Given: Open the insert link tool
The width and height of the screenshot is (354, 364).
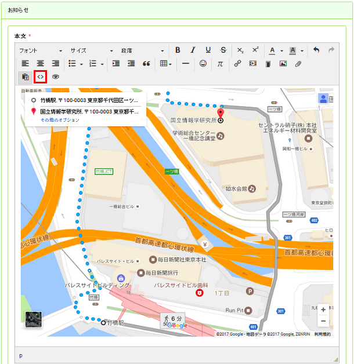Looking at the screenshot, I should point(237,63).
